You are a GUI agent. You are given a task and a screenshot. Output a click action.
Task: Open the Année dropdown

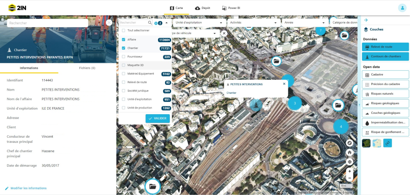[x=305, y=23]
